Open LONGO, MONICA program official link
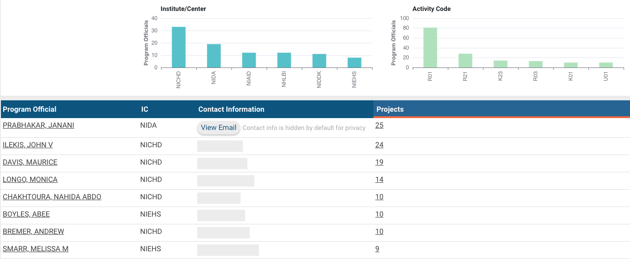Screen dimensions: 630x259 click(30, 180)
